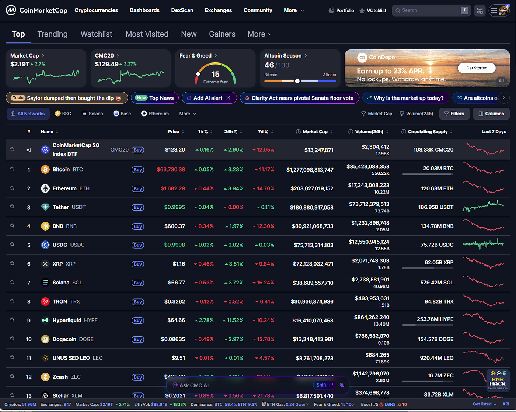516x412 pixels.
Task: Open the Top News chip
Action: [155, 98]
